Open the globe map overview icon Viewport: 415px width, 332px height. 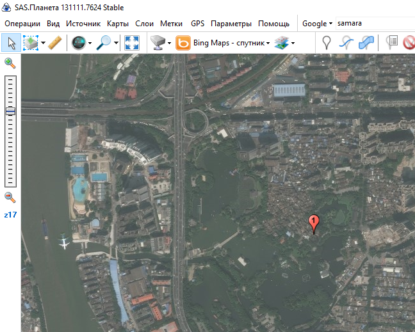[79, 43]
